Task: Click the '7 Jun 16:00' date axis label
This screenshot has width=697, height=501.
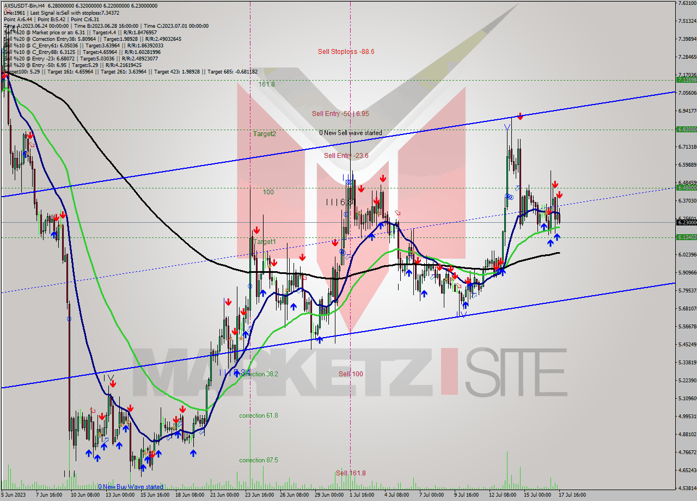Action: coord(49,495)
